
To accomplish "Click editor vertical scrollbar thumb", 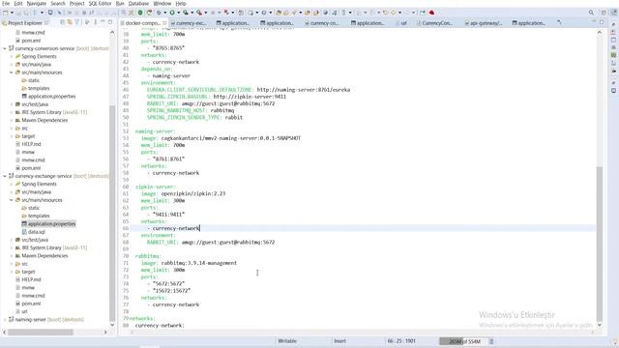I will pos(600,244).
